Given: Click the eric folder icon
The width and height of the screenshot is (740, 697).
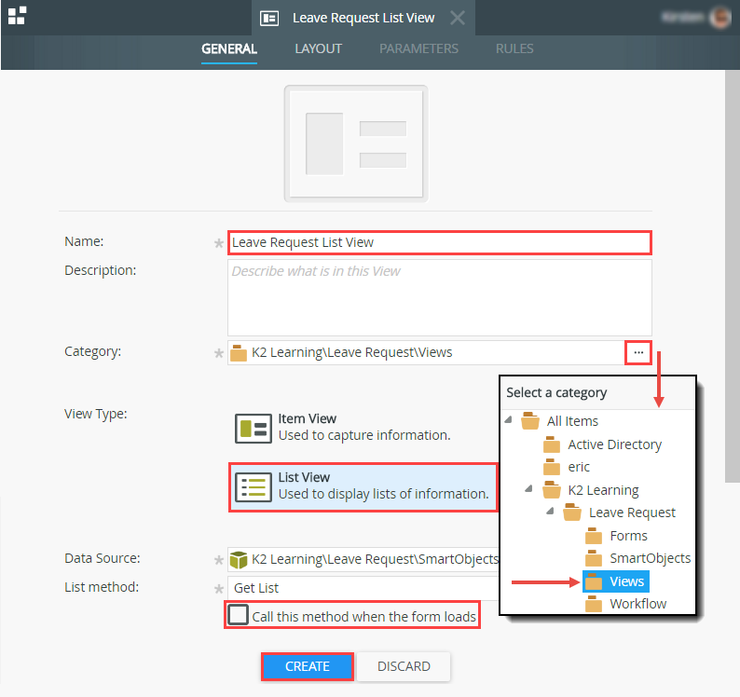Looking at the screenshot, I should coord(551,467).
